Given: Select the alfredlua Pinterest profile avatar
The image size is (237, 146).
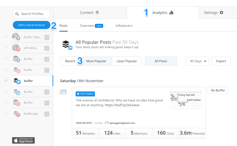Looking at the screenshot, I should (16, 48).
